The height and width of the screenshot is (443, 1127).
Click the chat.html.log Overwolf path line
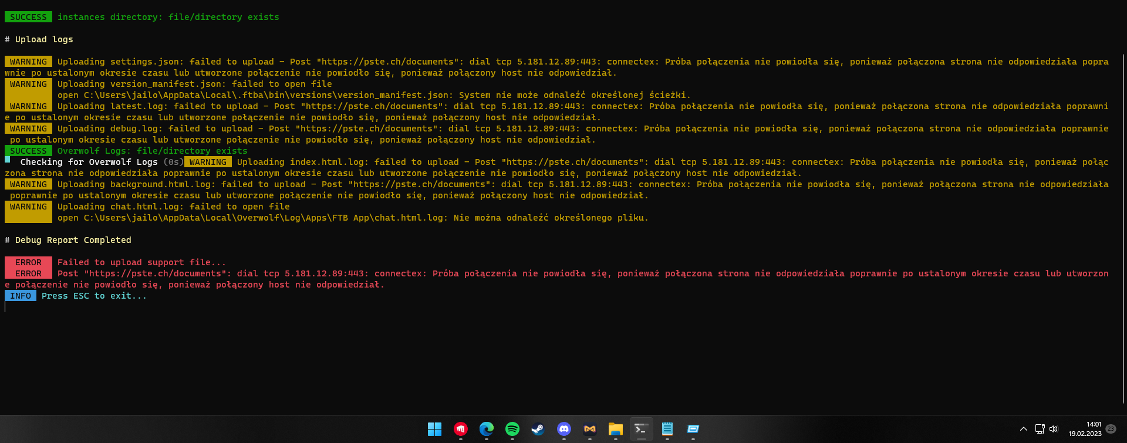point(353,218)
